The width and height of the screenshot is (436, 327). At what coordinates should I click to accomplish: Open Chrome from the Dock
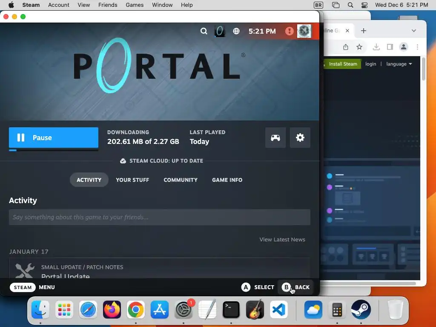click(x=136, y=309)
